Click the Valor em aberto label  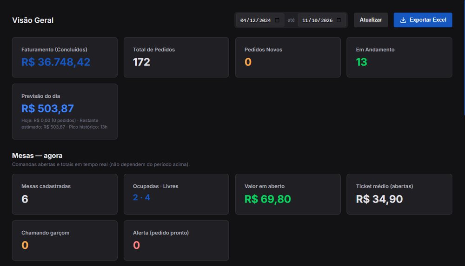[265, 186]
